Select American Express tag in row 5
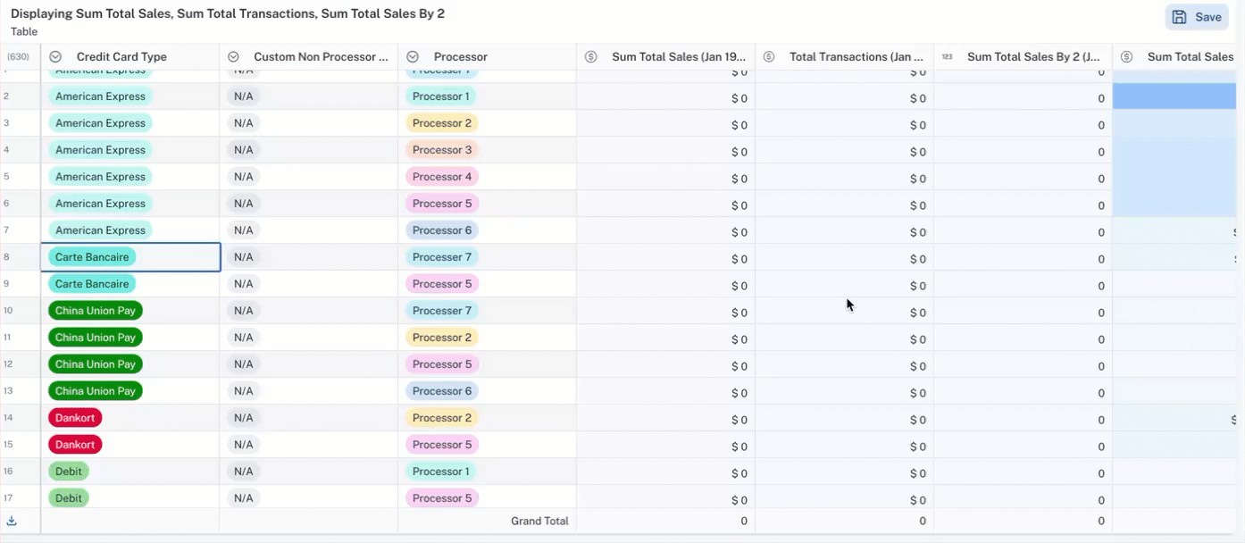The width and height of the screenshot is (1245, 543). click(100, 177)
